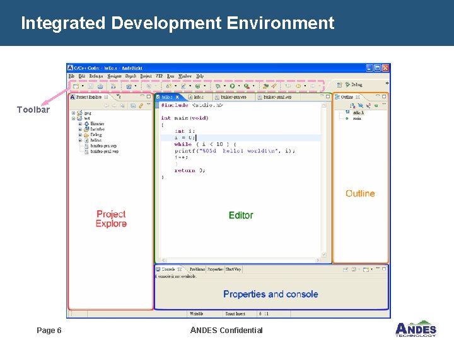Screen dimensions: 454x340
Task: Click the New C/C++ Project icon
Action: pyautogui.click(x=168, y=86)
